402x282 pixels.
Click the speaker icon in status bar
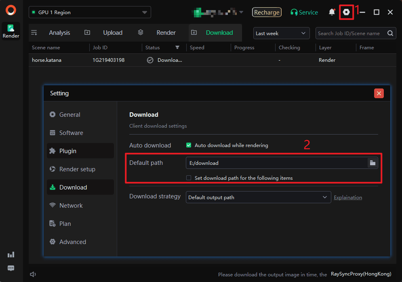(33, 274)
